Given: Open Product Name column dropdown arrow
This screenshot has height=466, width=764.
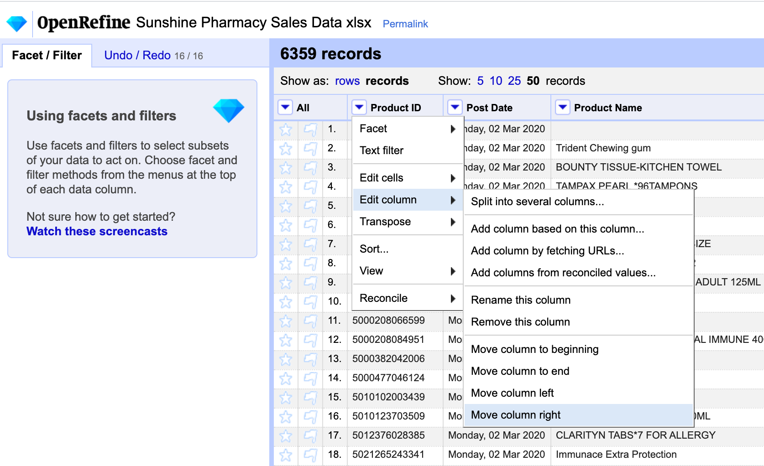Looking at the screenshot, I should tap(563, 108).
